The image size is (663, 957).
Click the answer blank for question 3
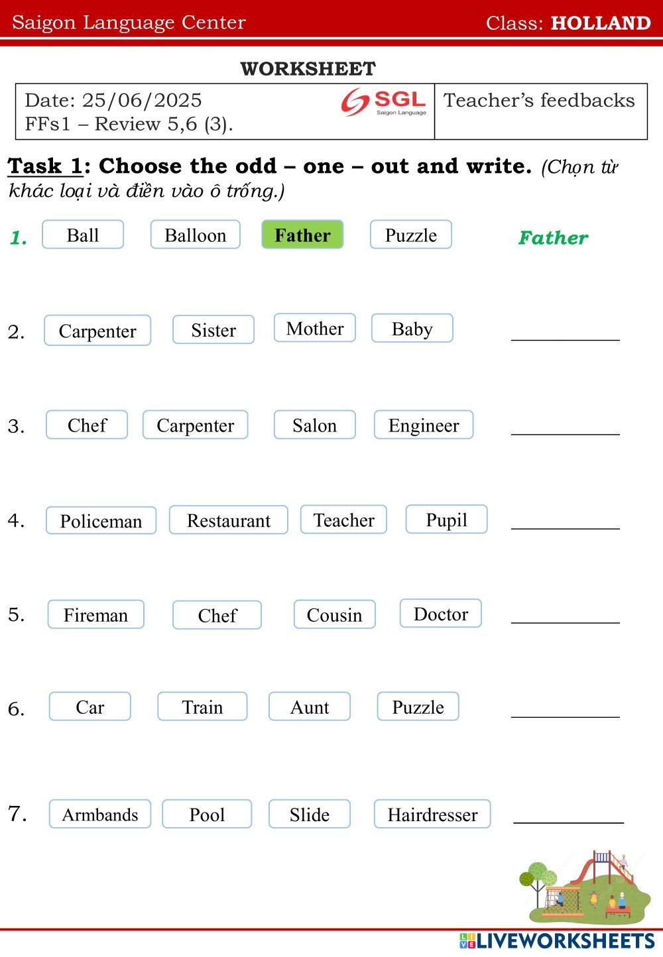(x=565, y=425)
